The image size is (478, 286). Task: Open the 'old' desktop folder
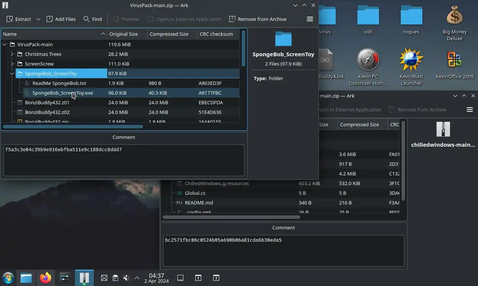point(368,20)
